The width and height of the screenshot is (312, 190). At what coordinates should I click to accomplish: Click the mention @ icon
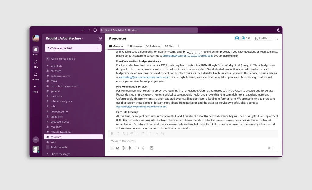coord(129,148)
